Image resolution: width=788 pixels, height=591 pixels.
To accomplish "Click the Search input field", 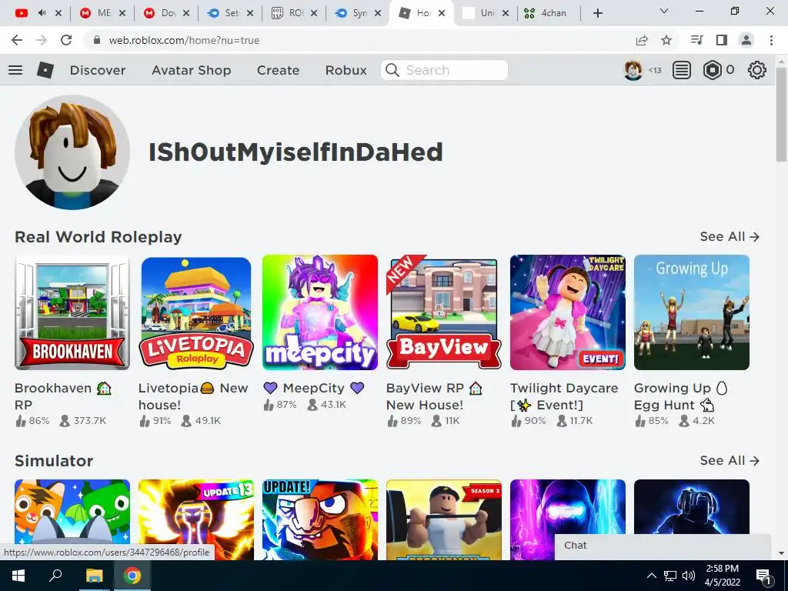I will 444,70.
